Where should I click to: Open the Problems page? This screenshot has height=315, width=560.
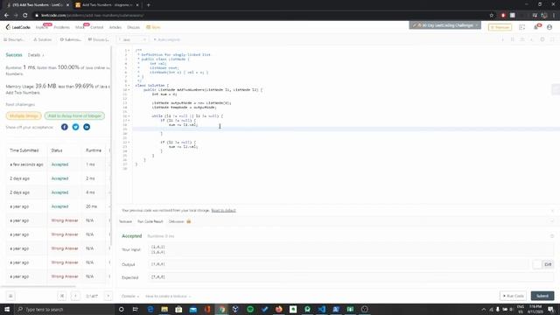pyautogui.click(x=61, y=27)
